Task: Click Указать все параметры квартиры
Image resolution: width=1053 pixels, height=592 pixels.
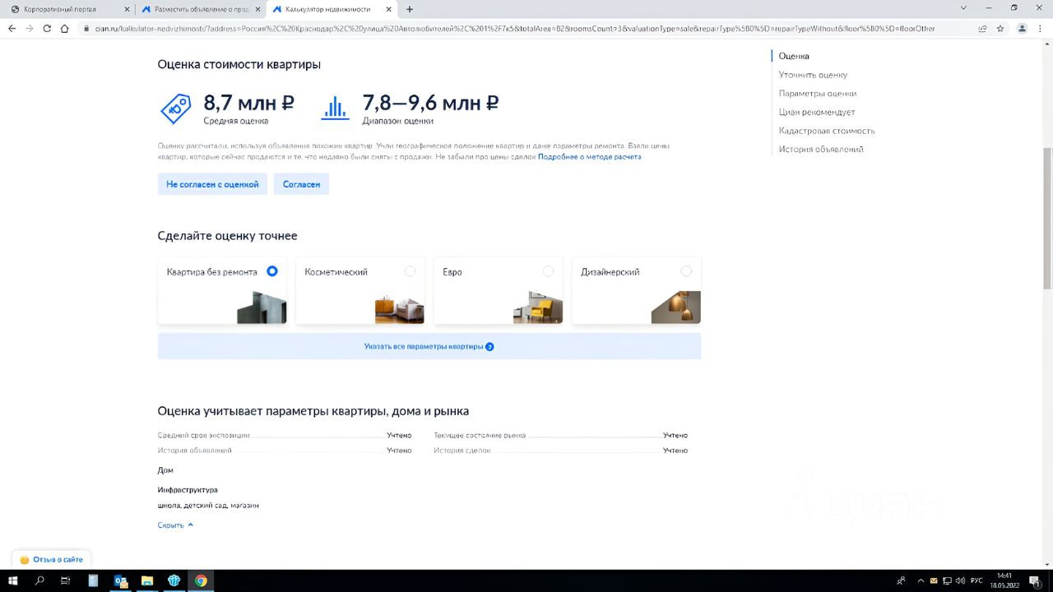Action: pyautogui.click(x=429, y=346)
